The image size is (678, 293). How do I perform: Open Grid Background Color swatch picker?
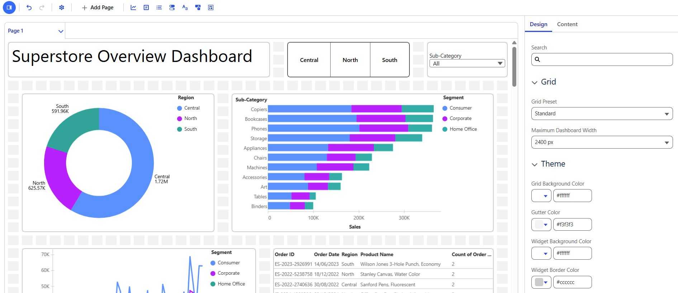(x=541, y=196)
